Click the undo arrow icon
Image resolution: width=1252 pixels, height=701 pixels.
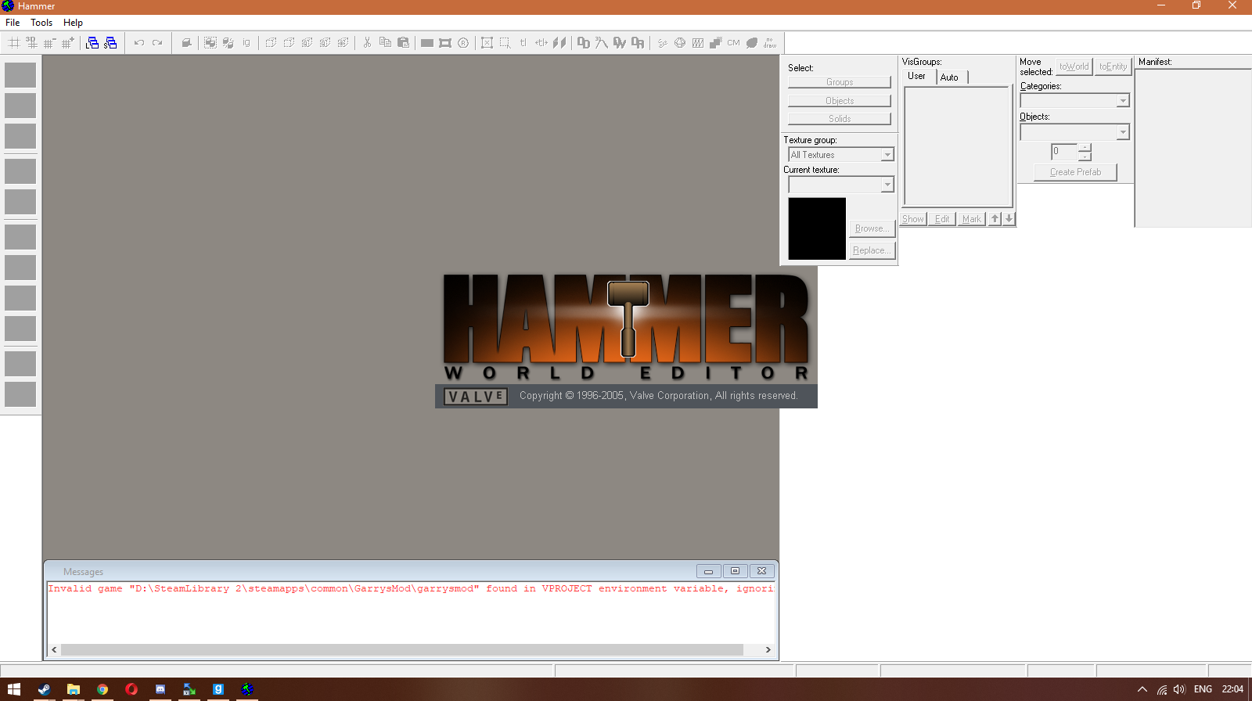[139, 43]
